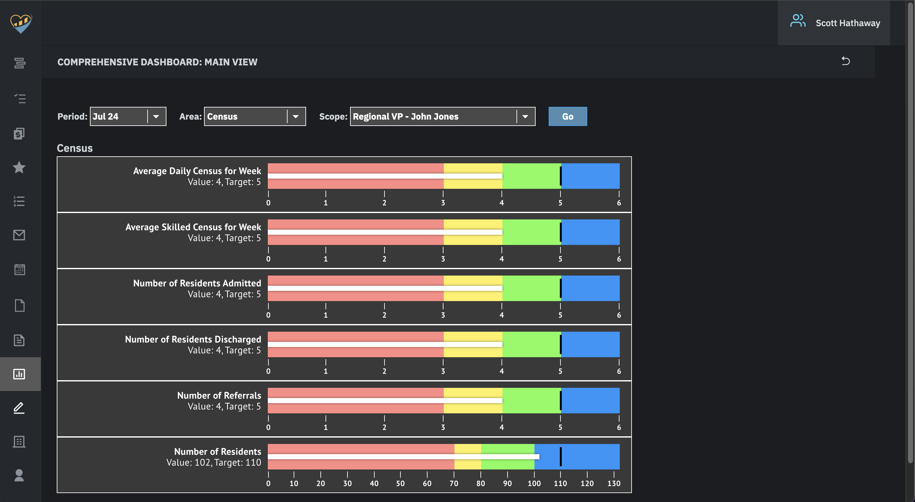Click the Number of Referrals label

click(x=219, y=395)
